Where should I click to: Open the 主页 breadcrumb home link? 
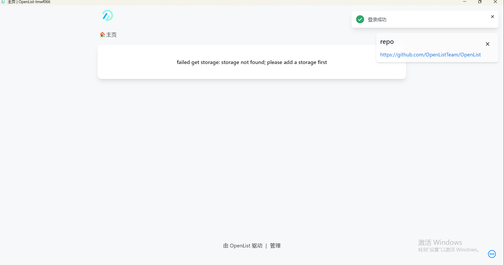point(108,35)
